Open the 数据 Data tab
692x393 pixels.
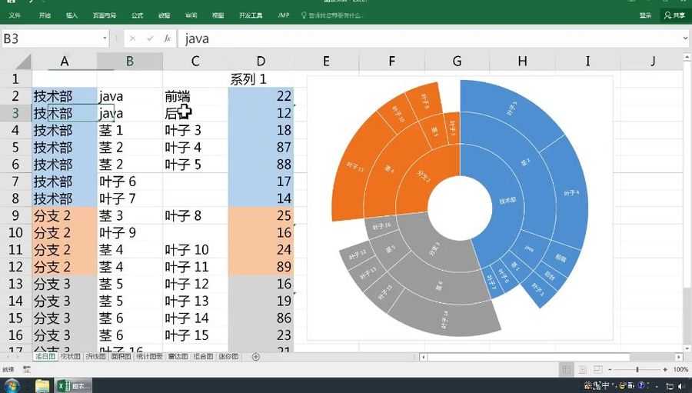click(x=165, y=15)
